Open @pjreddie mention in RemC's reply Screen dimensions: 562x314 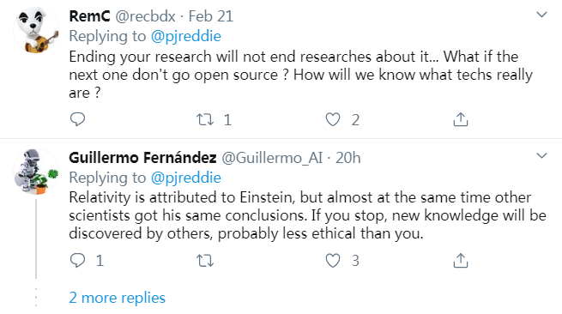(186, 36)
